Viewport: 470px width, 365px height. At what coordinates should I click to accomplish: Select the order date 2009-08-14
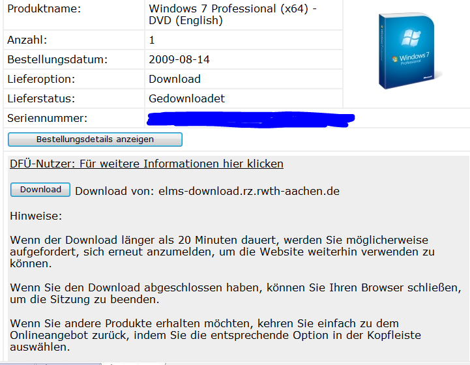click(x=179, y=60)
